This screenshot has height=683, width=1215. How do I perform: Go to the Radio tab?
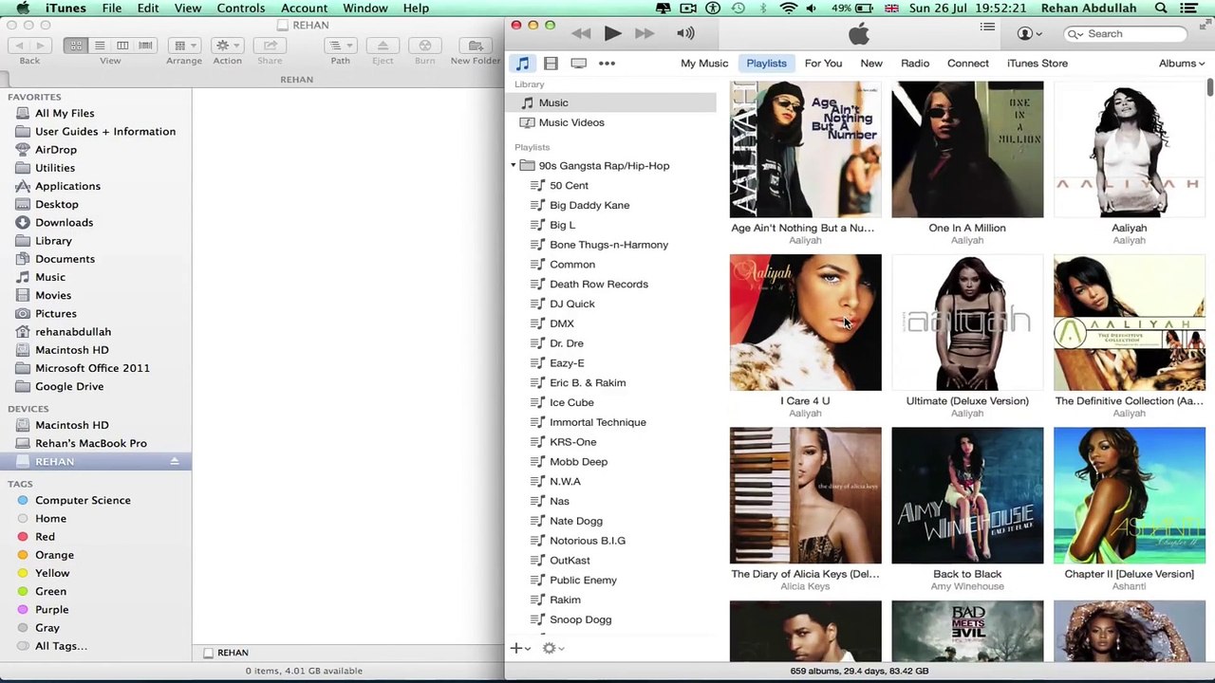click(915, 64)
